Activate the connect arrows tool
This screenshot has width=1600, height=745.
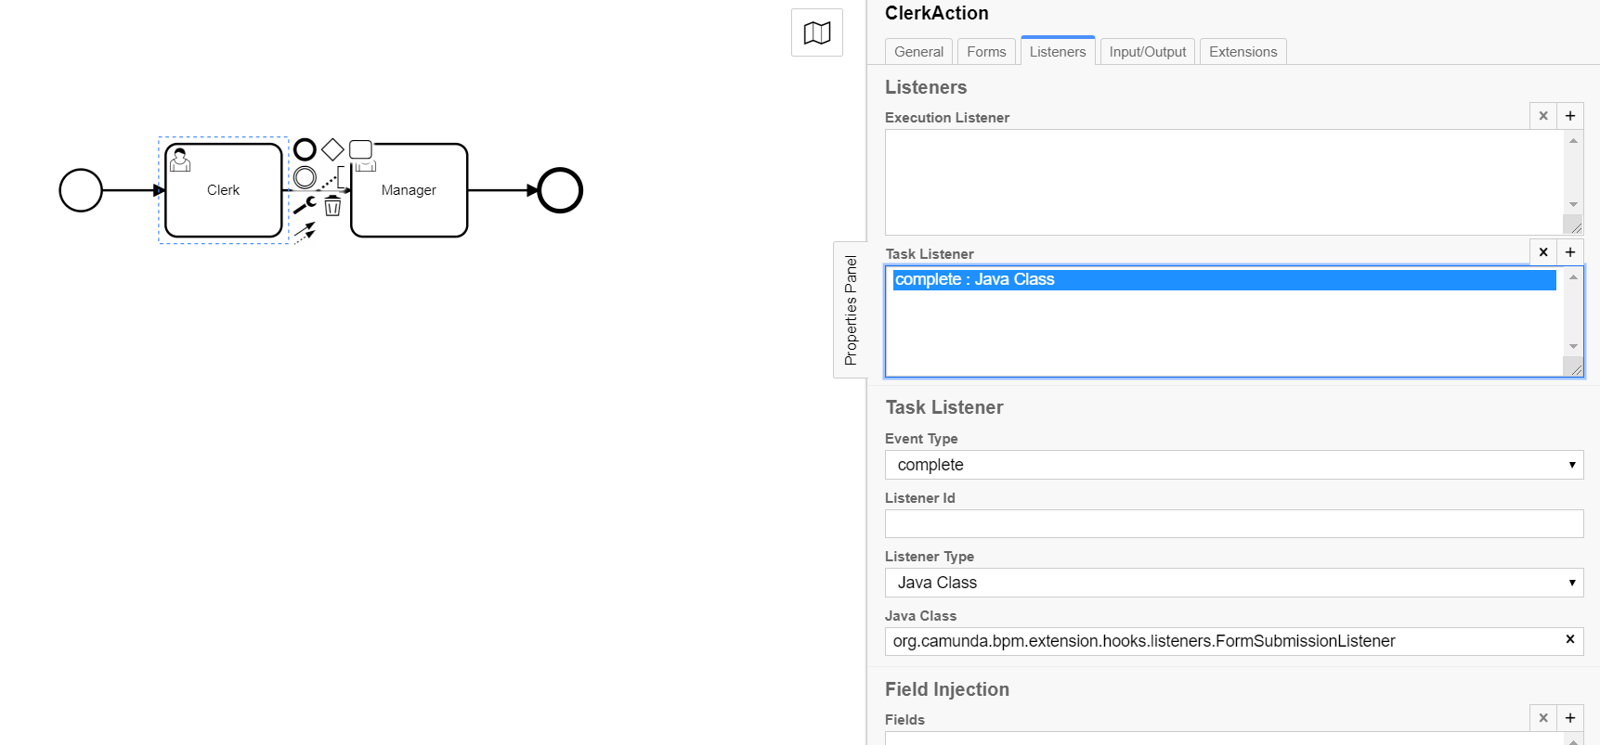tap(305, 232)
